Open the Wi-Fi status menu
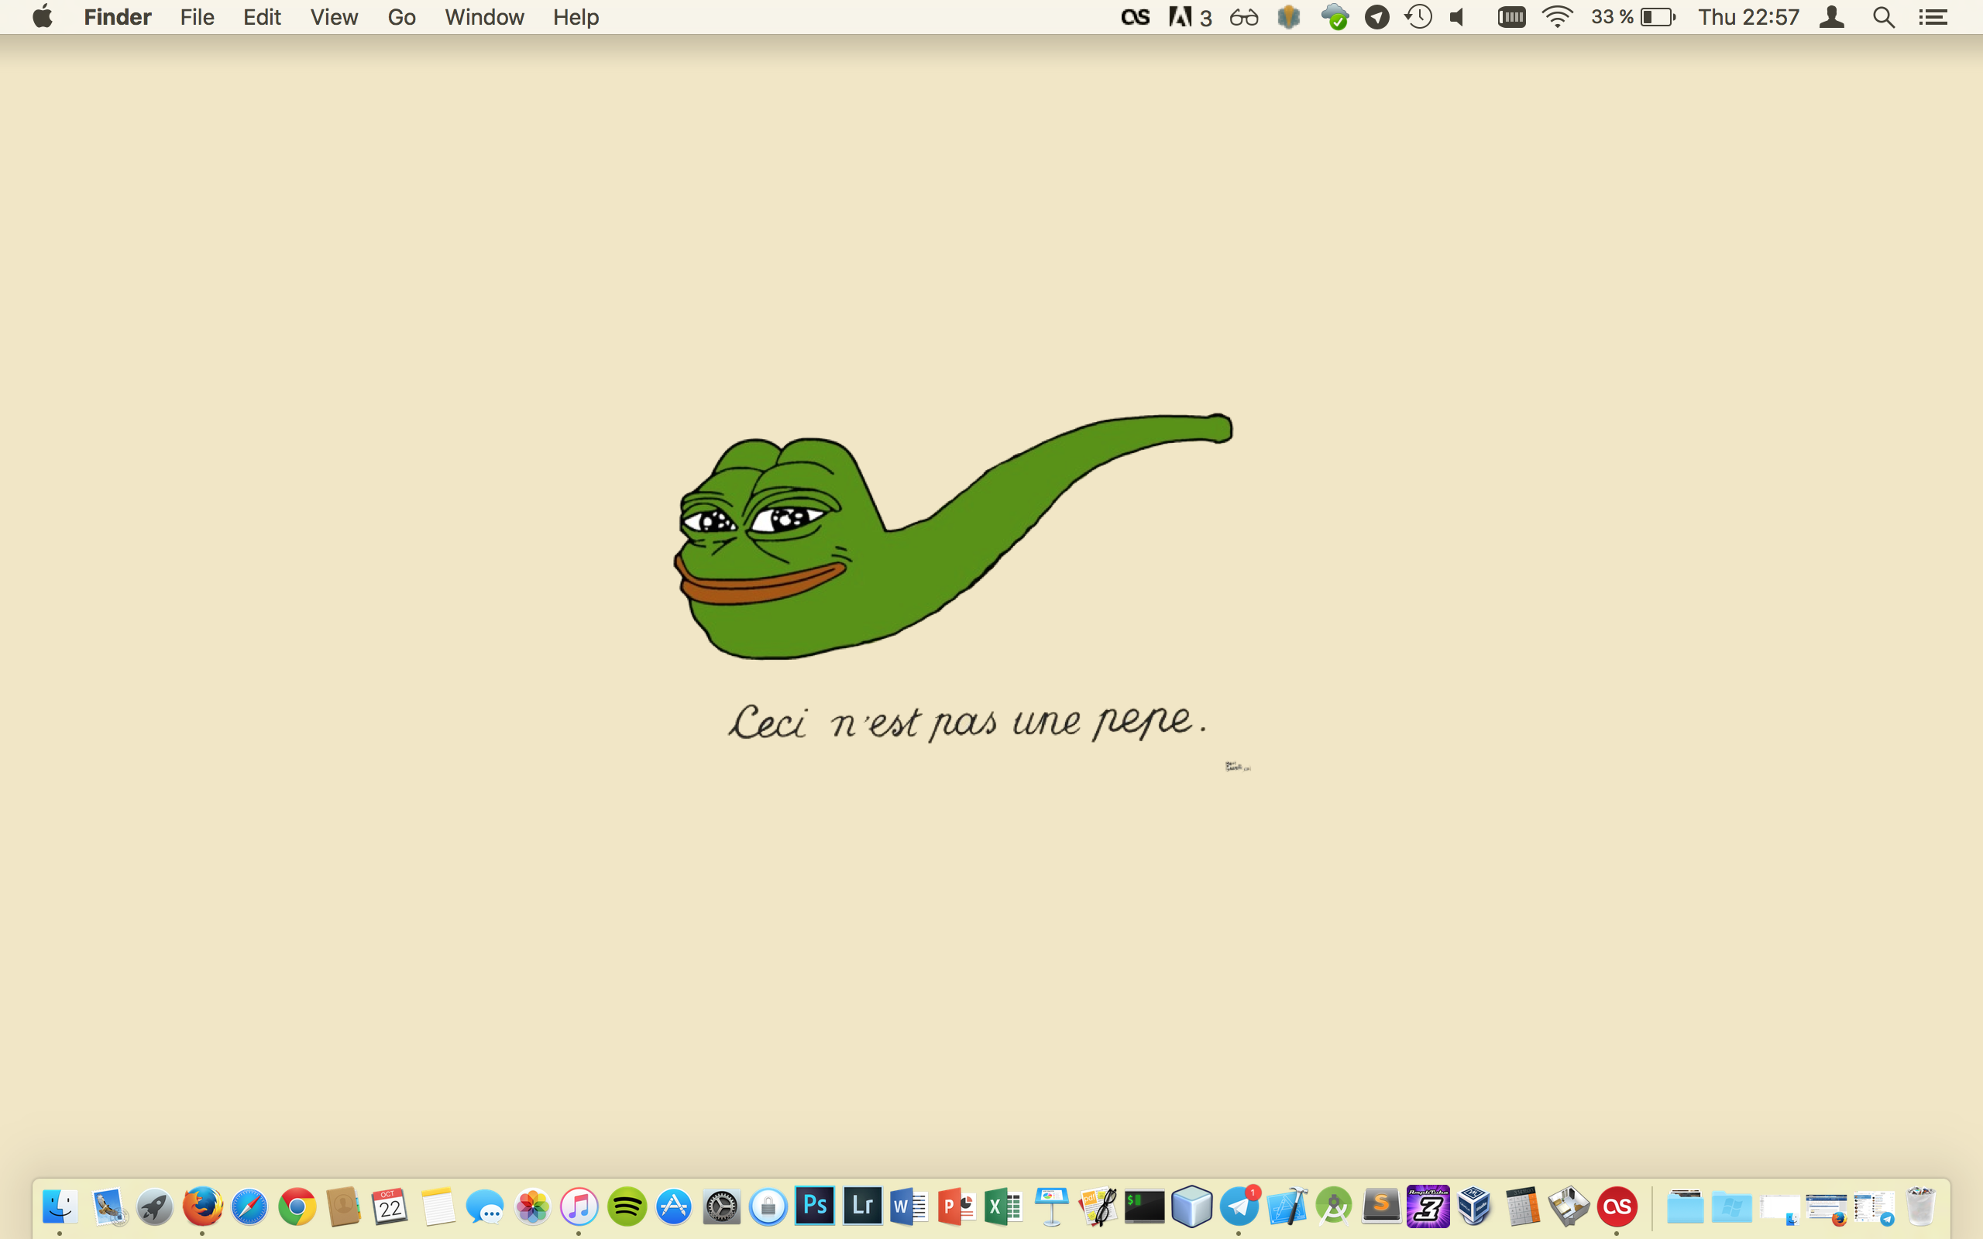The height and width of the screenshot is (1239, 1983). tap(1557, 16)
